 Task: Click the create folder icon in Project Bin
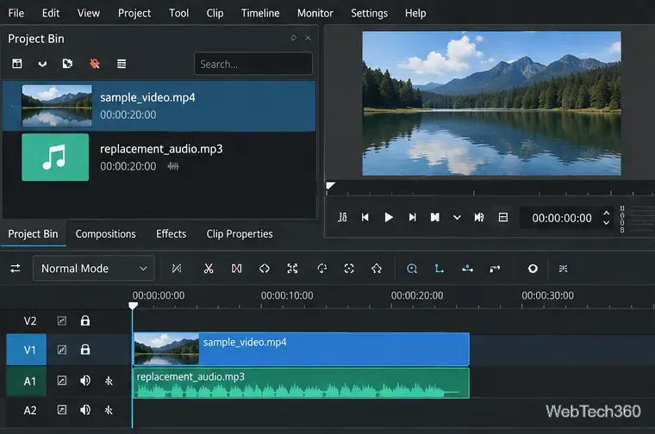67,64
